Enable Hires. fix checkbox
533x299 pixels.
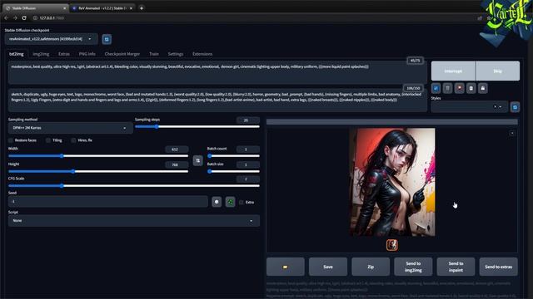[73, 140]
